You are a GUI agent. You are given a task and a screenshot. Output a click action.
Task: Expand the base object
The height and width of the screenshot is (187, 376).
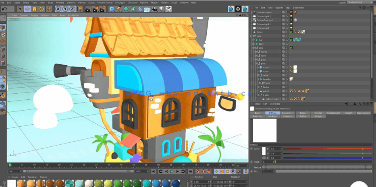pos(253,44)
